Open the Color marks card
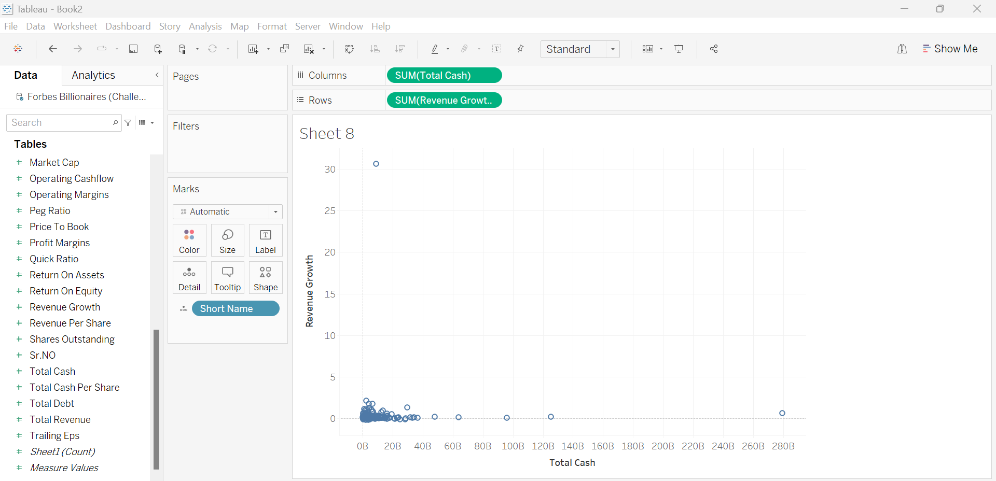Viewport: 996px width, 481px height. [x=189, y=240]
